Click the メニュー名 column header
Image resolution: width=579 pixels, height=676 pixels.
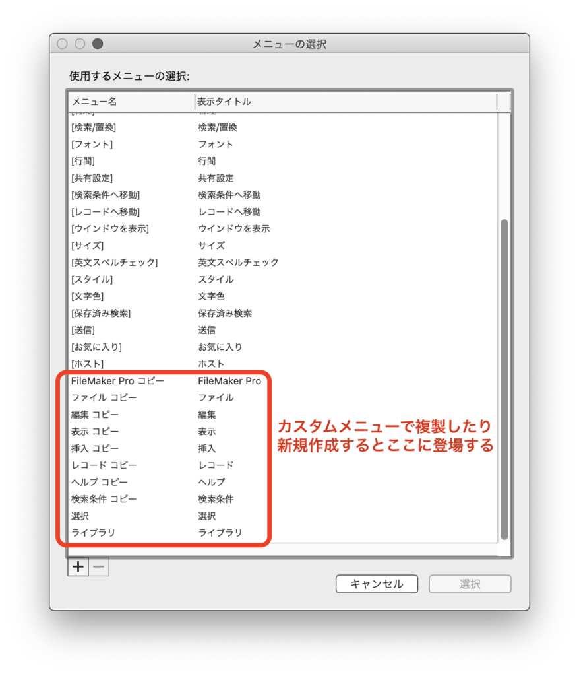point(131,102)
